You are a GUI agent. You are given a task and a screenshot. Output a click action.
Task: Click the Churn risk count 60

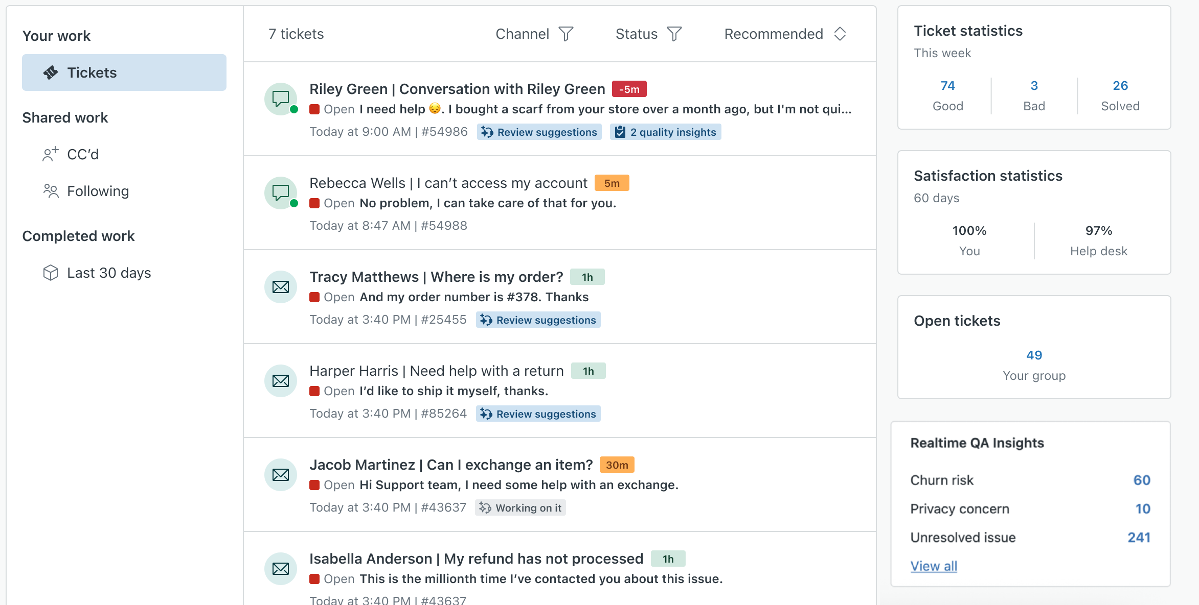pyautogui.click(x=1141, y=480)
